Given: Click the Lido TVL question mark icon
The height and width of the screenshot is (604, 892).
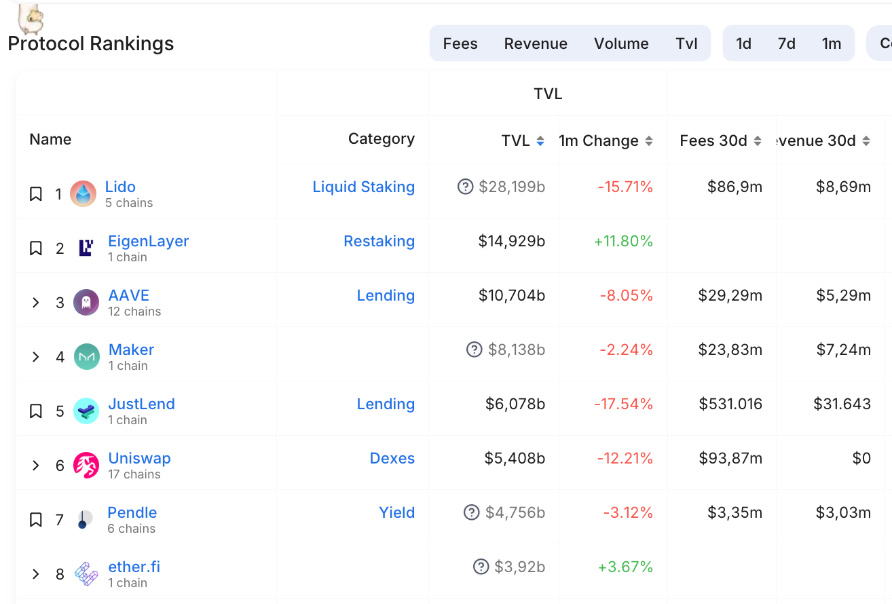Looking at the screenshot, I should click(x=465, y=186).
